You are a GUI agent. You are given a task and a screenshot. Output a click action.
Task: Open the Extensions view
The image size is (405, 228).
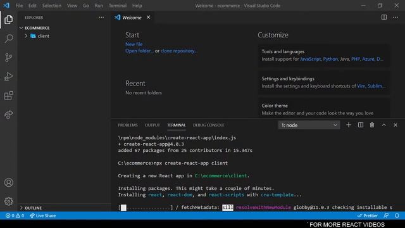[x=8, y=96]
